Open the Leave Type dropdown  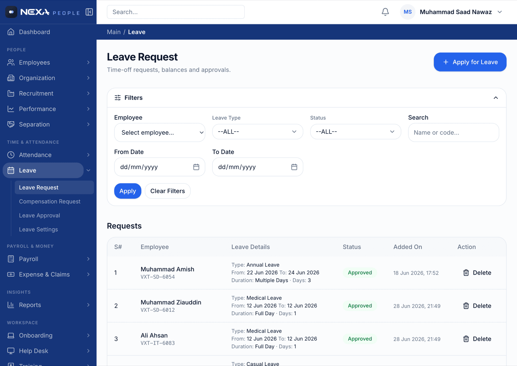pos(258,132)
